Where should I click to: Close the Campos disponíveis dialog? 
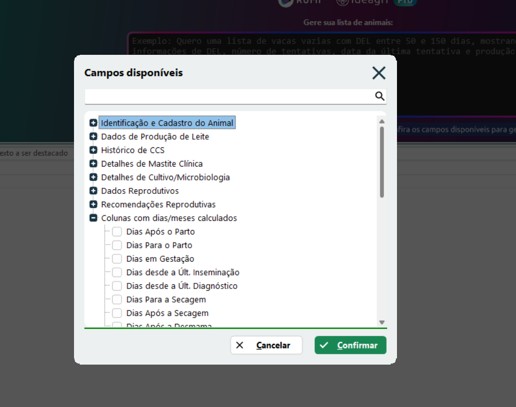click(x=379, y=73)
